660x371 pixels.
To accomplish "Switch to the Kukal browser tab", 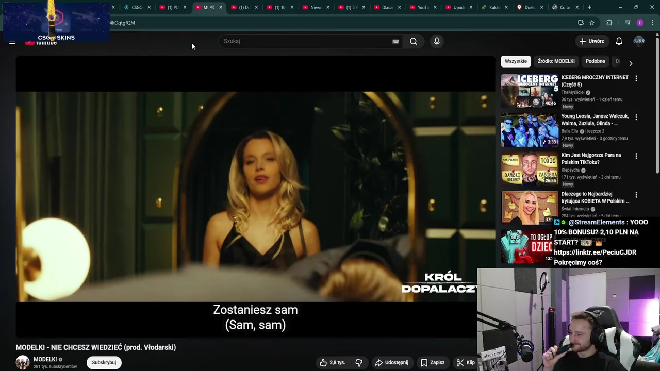I will pos(494,7).
